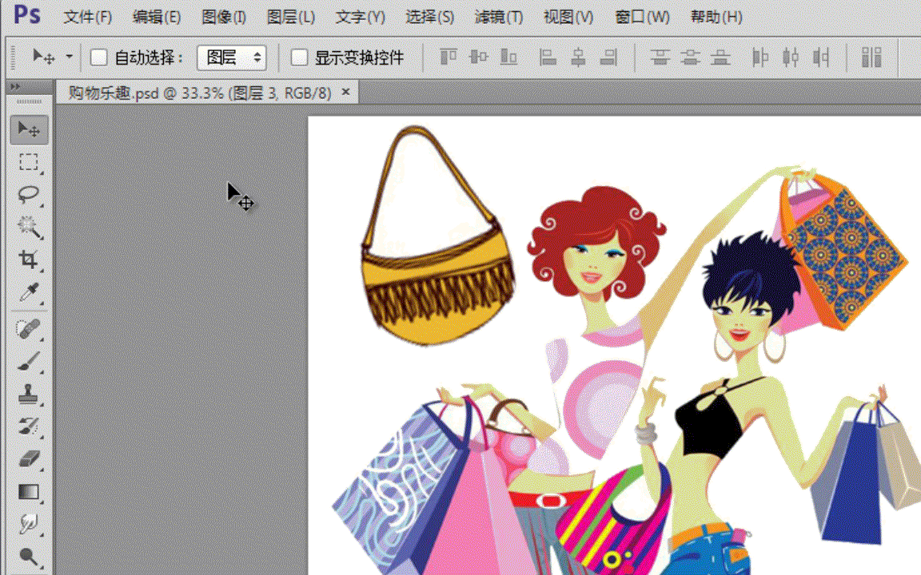
Task: Distribute top edges of layers
Action: (660, 57)
